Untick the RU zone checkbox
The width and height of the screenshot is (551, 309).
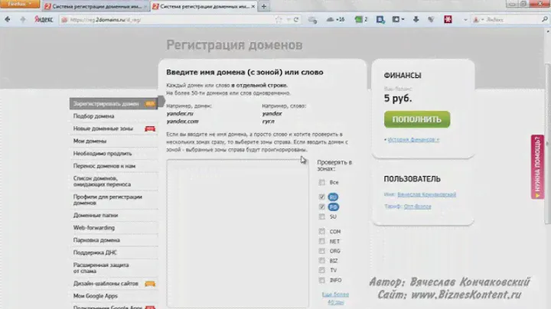(x=321, y=197)
